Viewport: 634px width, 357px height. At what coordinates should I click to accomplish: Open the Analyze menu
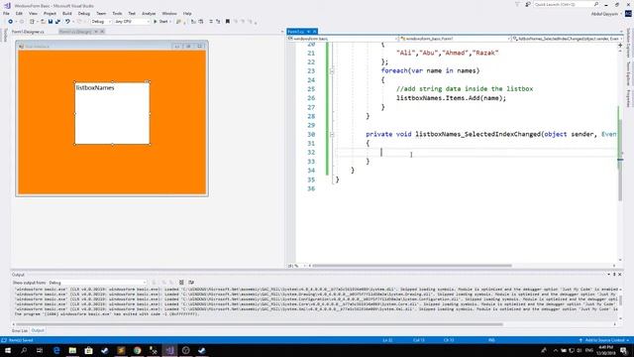[x=149, y=13]
